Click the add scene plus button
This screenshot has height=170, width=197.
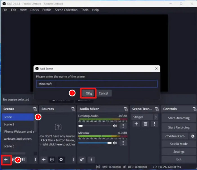click(6, 159)
